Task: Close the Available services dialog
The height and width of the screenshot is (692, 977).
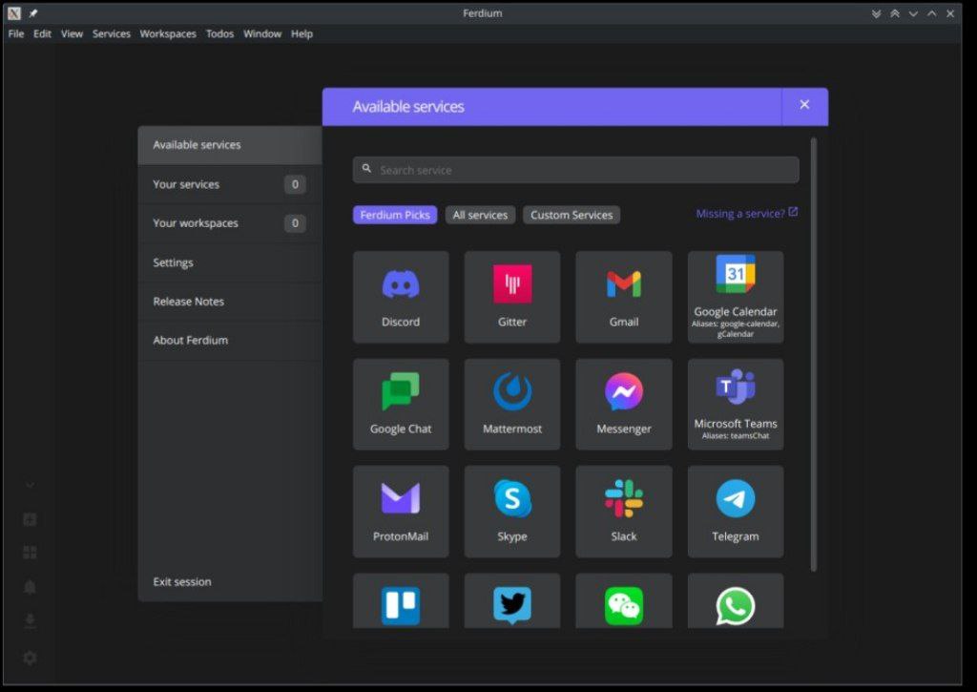Action: [804, 105]
